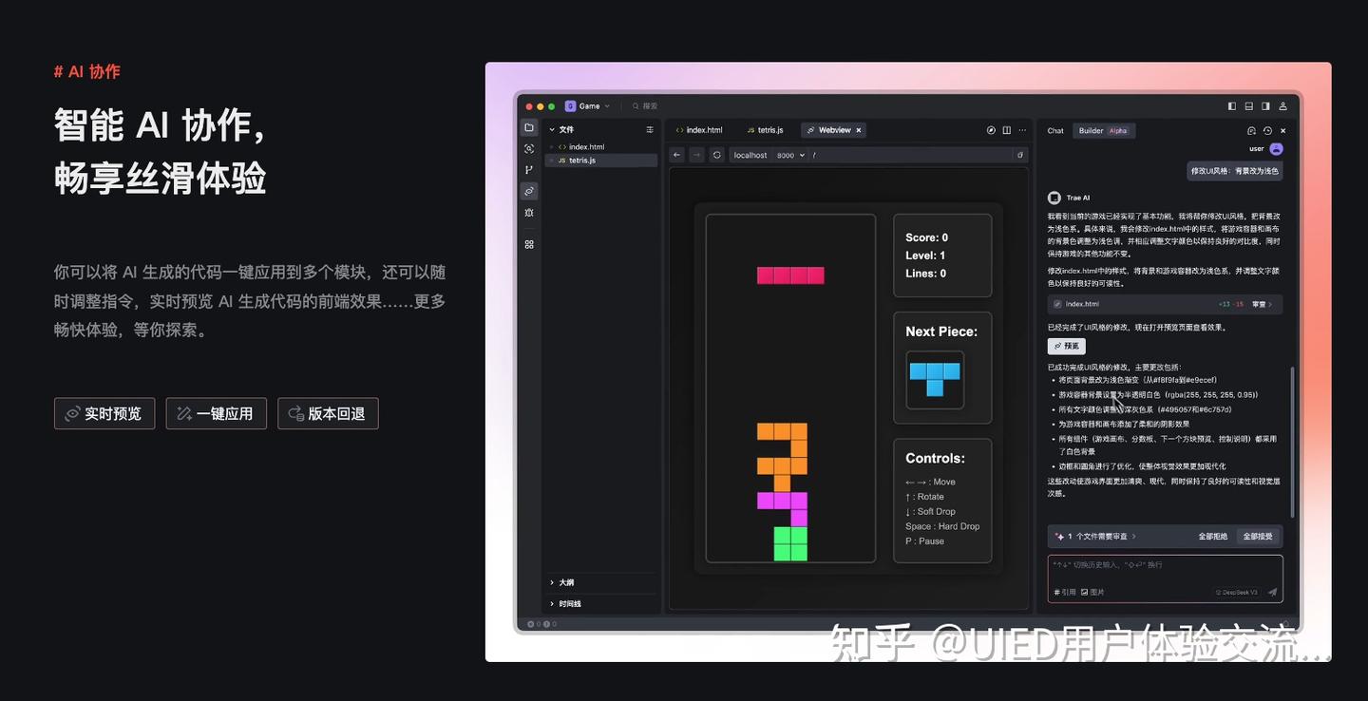Switch to the tetris.js editor tab
Image resolution: width=1368 pixels, height=701 pixels.
click(x=769, y=130)
